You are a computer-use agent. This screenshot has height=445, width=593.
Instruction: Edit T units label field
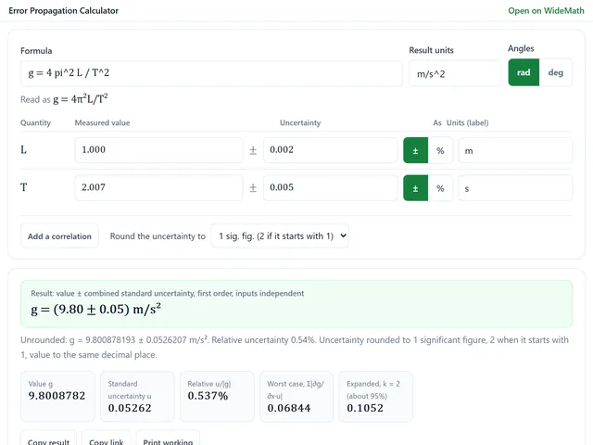515,188
